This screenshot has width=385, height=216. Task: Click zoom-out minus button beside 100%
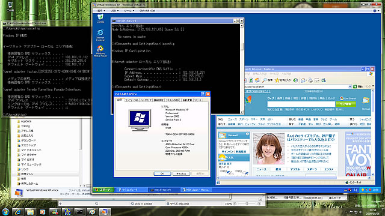pyautogui.click(x=235, y=204)
